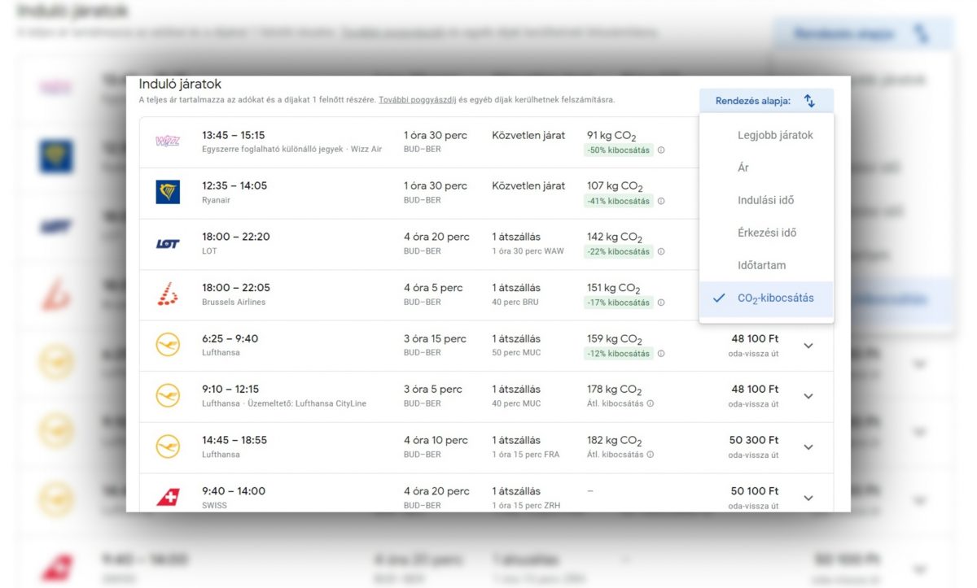Choose Indulási idő sorting option
Image resolution: width=977 pixels, height=588 pixels.
click(x=765, y=200)
